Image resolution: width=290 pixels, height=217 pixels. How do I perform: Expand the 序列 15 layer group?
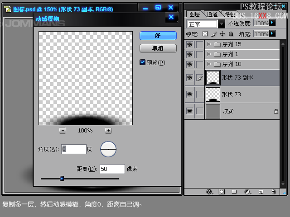tap(208, 44)
